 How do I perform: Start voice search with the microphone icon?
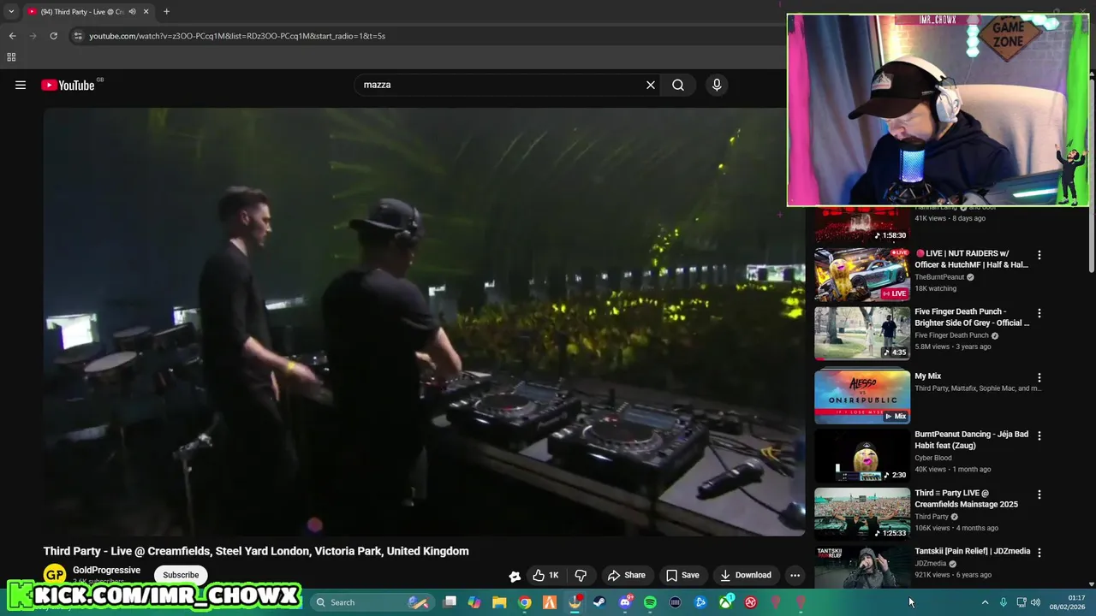pyautogui.click(x=717, y=85)
